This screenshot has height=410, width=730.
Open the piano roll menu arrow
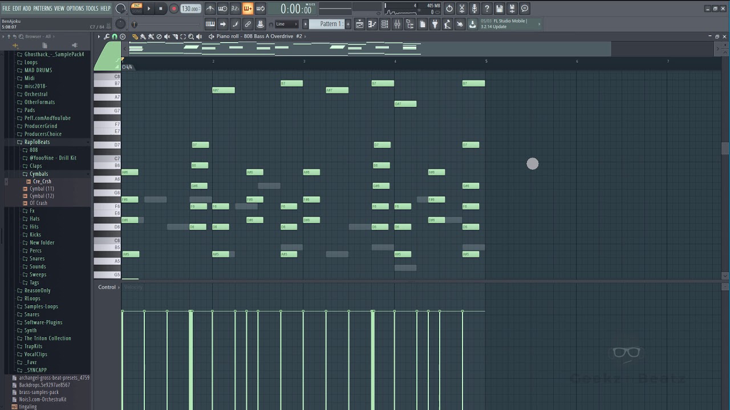tap(99, 36)
